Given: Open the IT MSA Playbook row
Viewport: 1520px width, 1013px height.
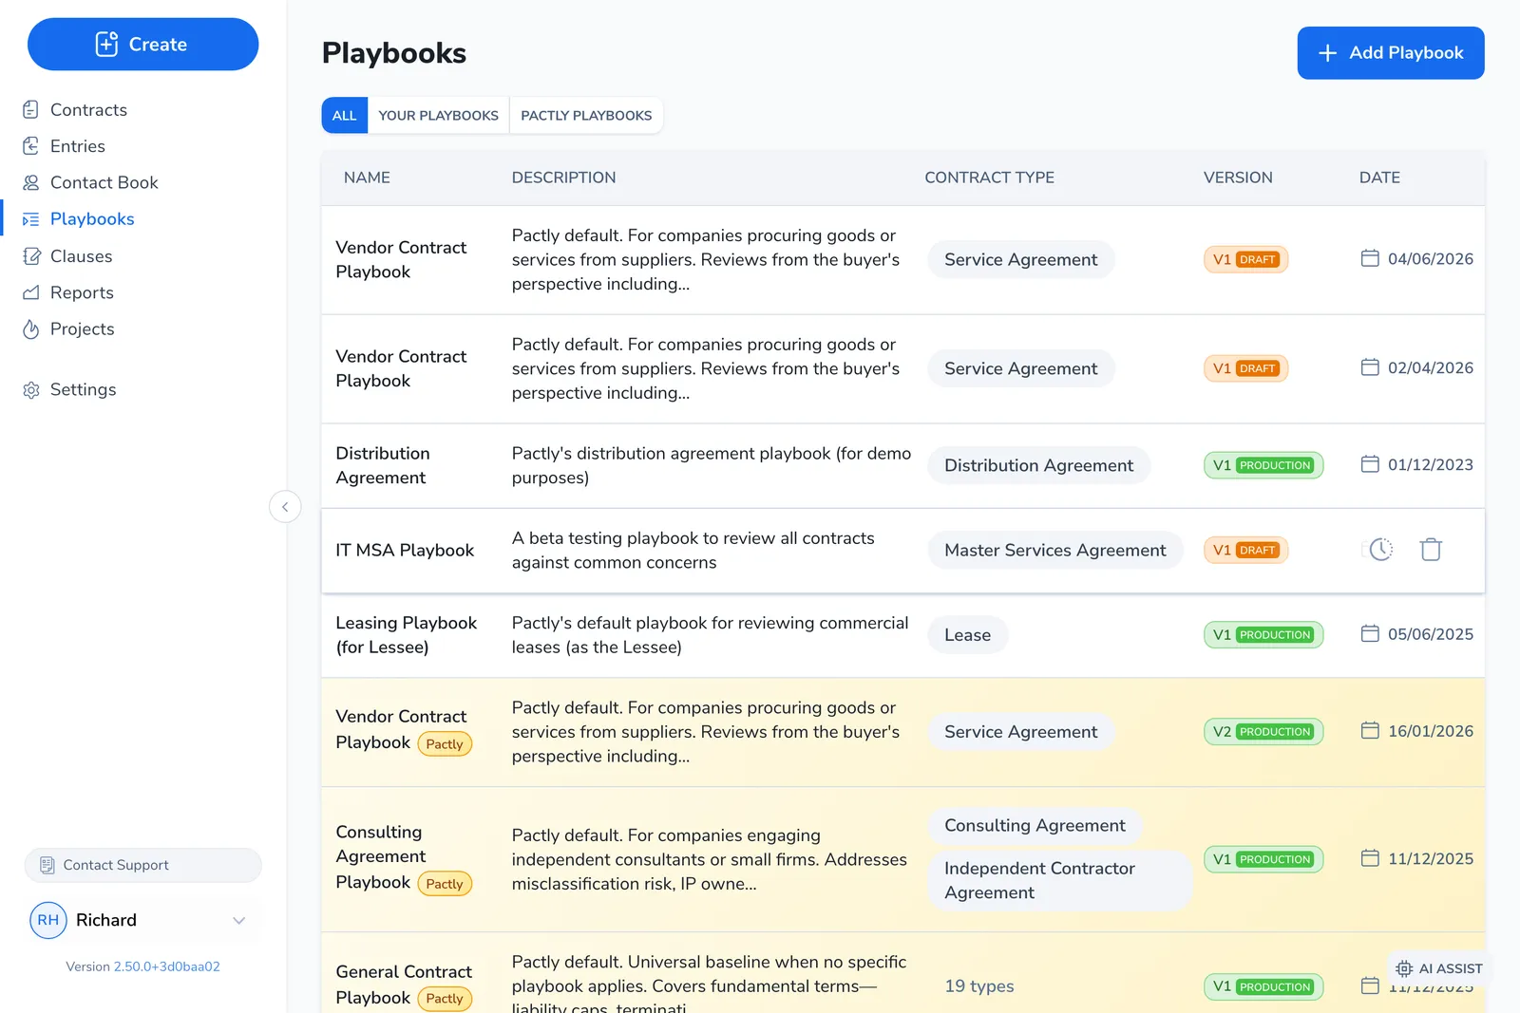Looking at the screenshot, I should point(902,551).
